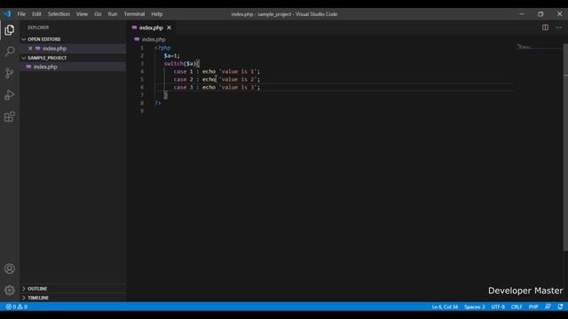Screen dimensions: 568x319
Task: Open the Run and Debug view
Action: 10,95
